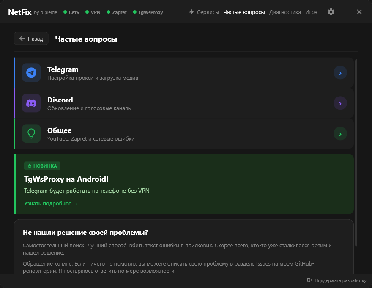Click the 'by rupleide' author text
372x288 pixels.
[45, 12]
